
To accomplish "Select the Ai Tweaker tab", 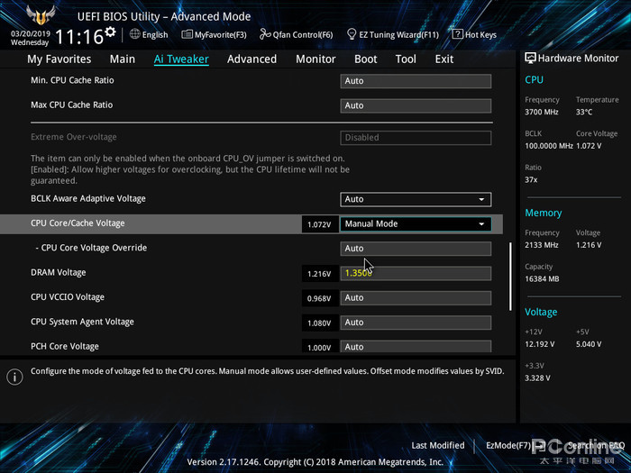I will tap(181, 59).
